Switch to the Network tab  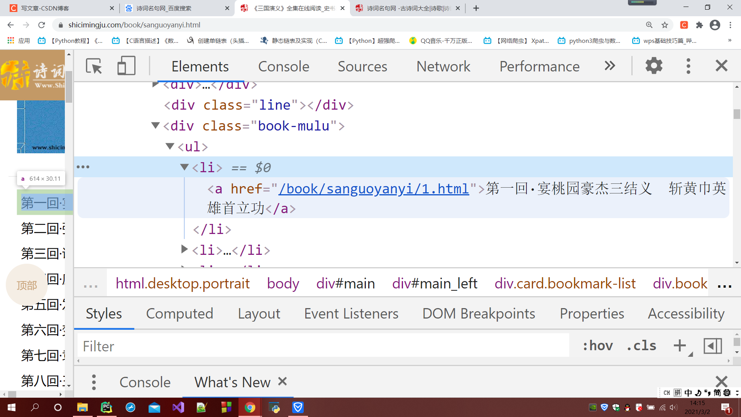[443, 66]
